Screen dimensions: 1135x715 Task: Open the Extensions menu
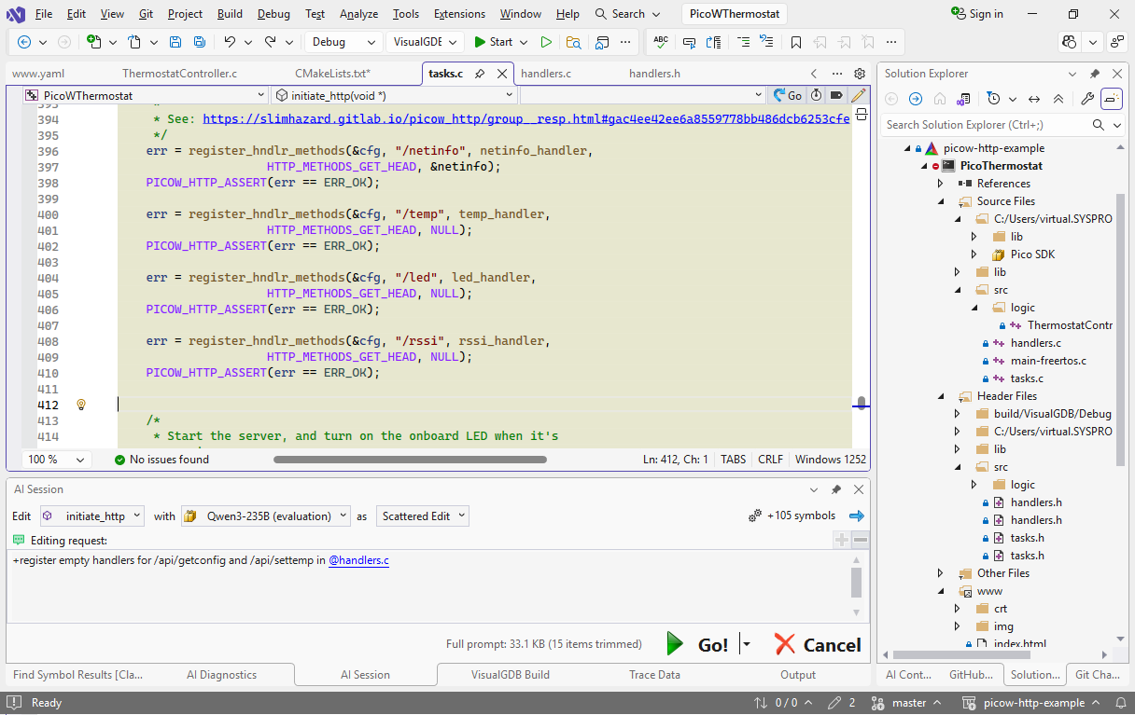459,14
